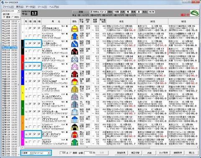The width and height of the screenshot is (201, 158).
Task: Select race 中山05R 12:30 in the list
Action: [10, 31]
